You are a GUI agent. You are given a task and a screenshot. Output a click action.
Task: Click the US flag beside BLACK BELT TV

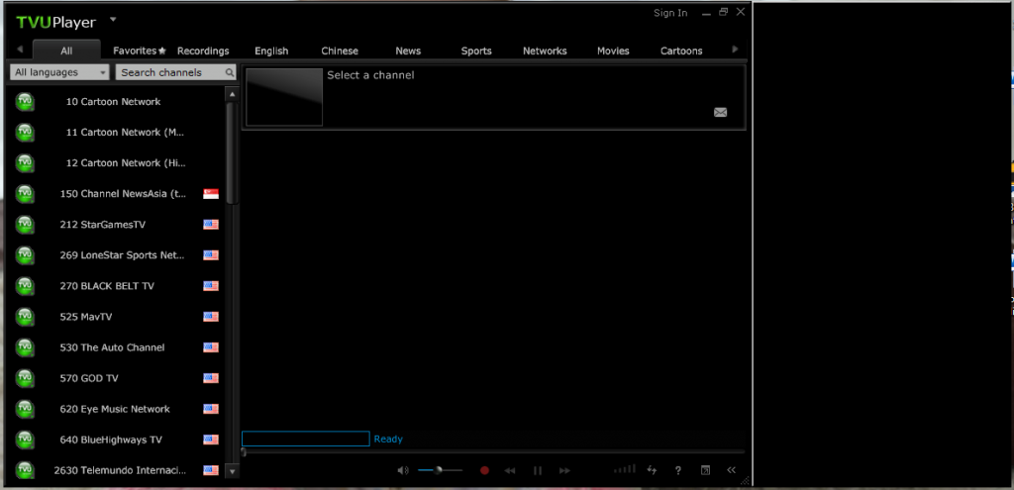pyautogui.click(x=211, y=286)
